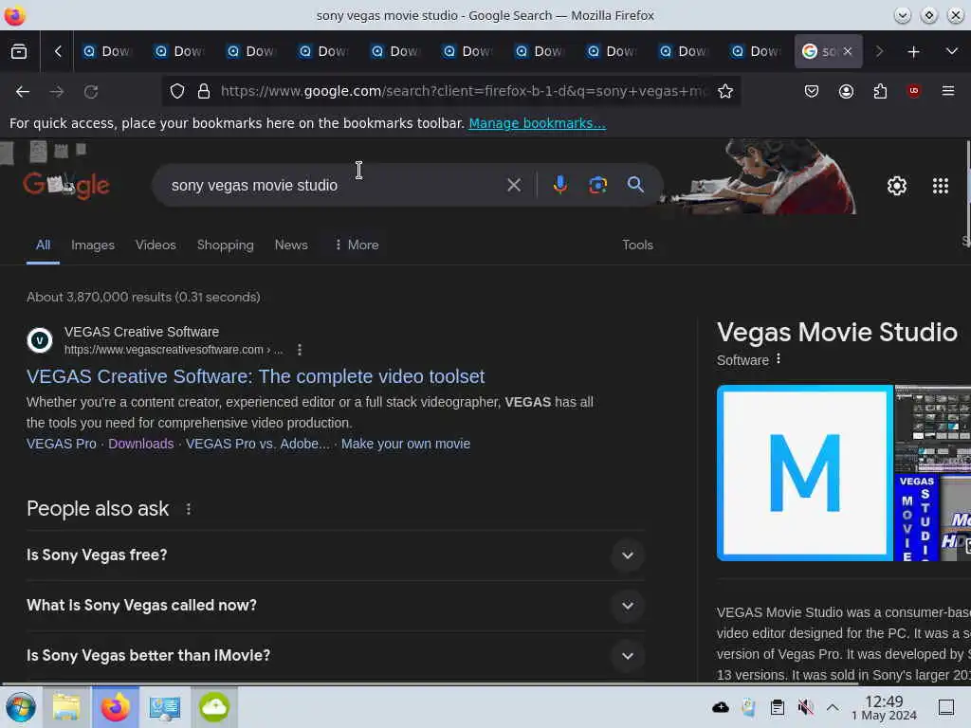Go to the Google homepage via logo

click(66, 185)
